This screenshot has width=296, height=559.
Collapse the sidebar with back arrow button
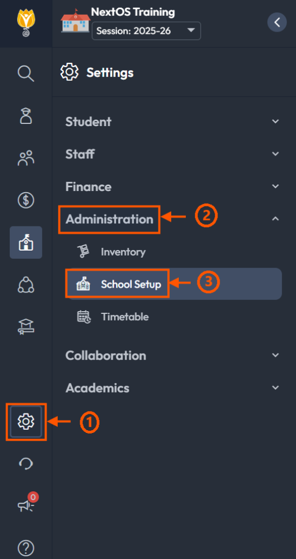277,22
